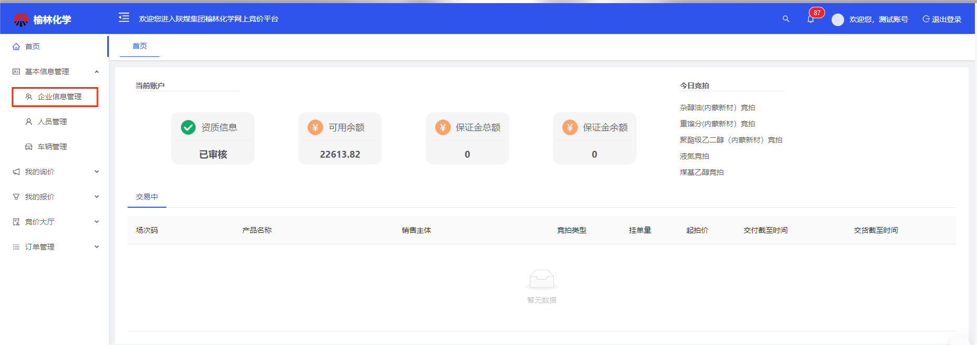Open 企业信息管理 in sidebar

(x=59, y=97)
